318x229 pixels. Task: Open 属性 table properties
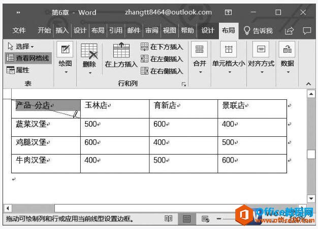coord(18,70)
